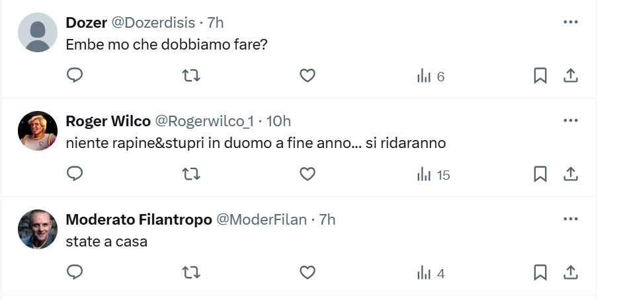Open the Moderato Filantropo display name link
Viewport: 619px width, 300px height.
click(x=139, y=219)
